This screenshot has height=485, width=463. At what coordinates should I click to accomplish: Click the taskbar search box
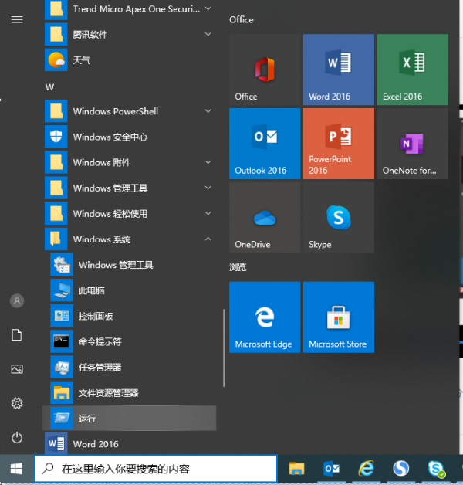pos(156,469)
